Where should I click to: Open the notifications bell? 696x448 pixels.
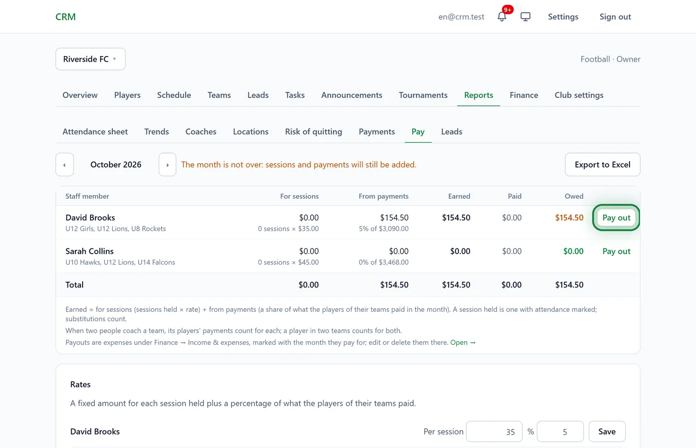502,16
